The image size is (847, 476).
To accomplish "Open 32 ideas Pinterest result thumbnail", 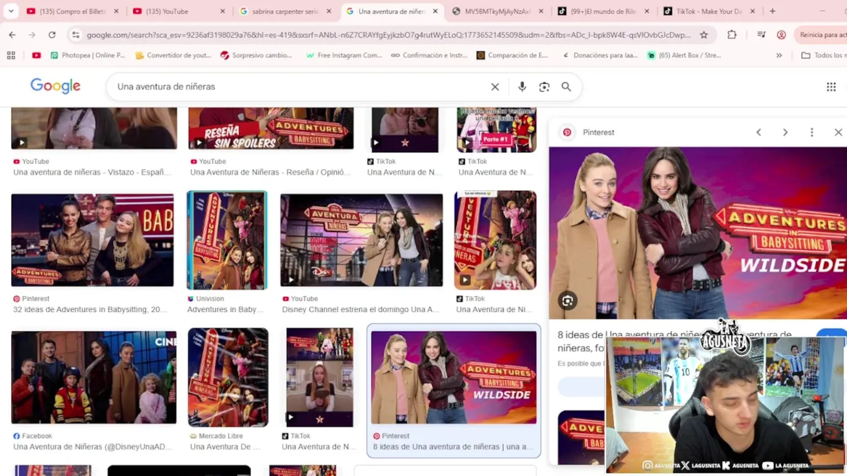I will pos(93,240).
